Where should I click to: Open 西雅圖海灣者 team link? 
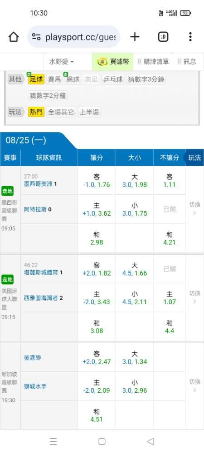(41, 298)
